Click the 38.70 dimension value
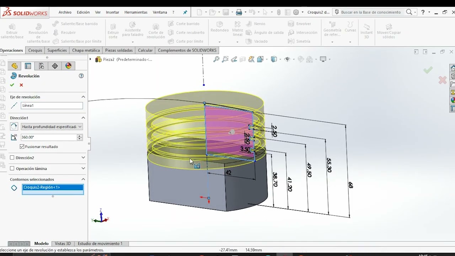Image resolution: width=455 pixels, height=256 pixels. point(275,180)
